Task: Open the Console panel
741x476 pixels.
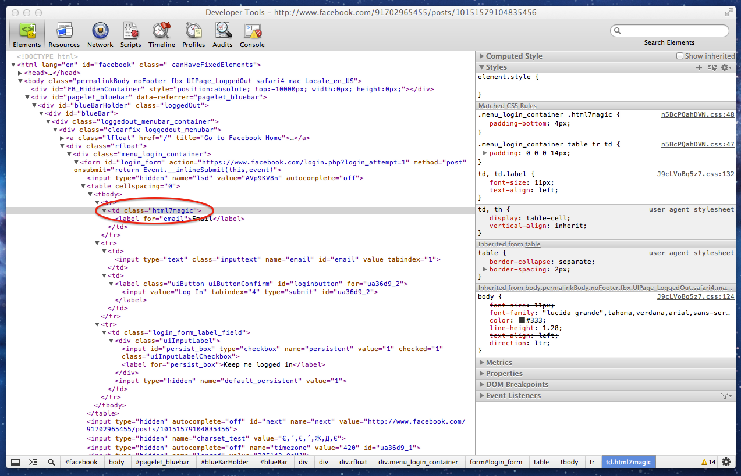Action: point(252,35)
